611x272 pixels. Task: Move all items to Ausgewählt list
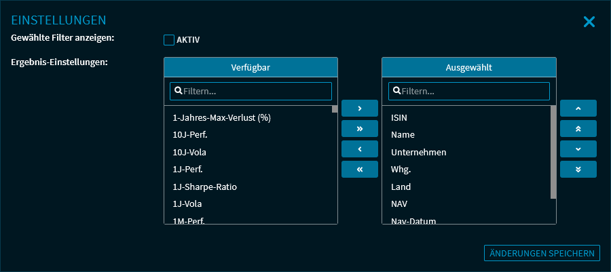pos(359,129)
